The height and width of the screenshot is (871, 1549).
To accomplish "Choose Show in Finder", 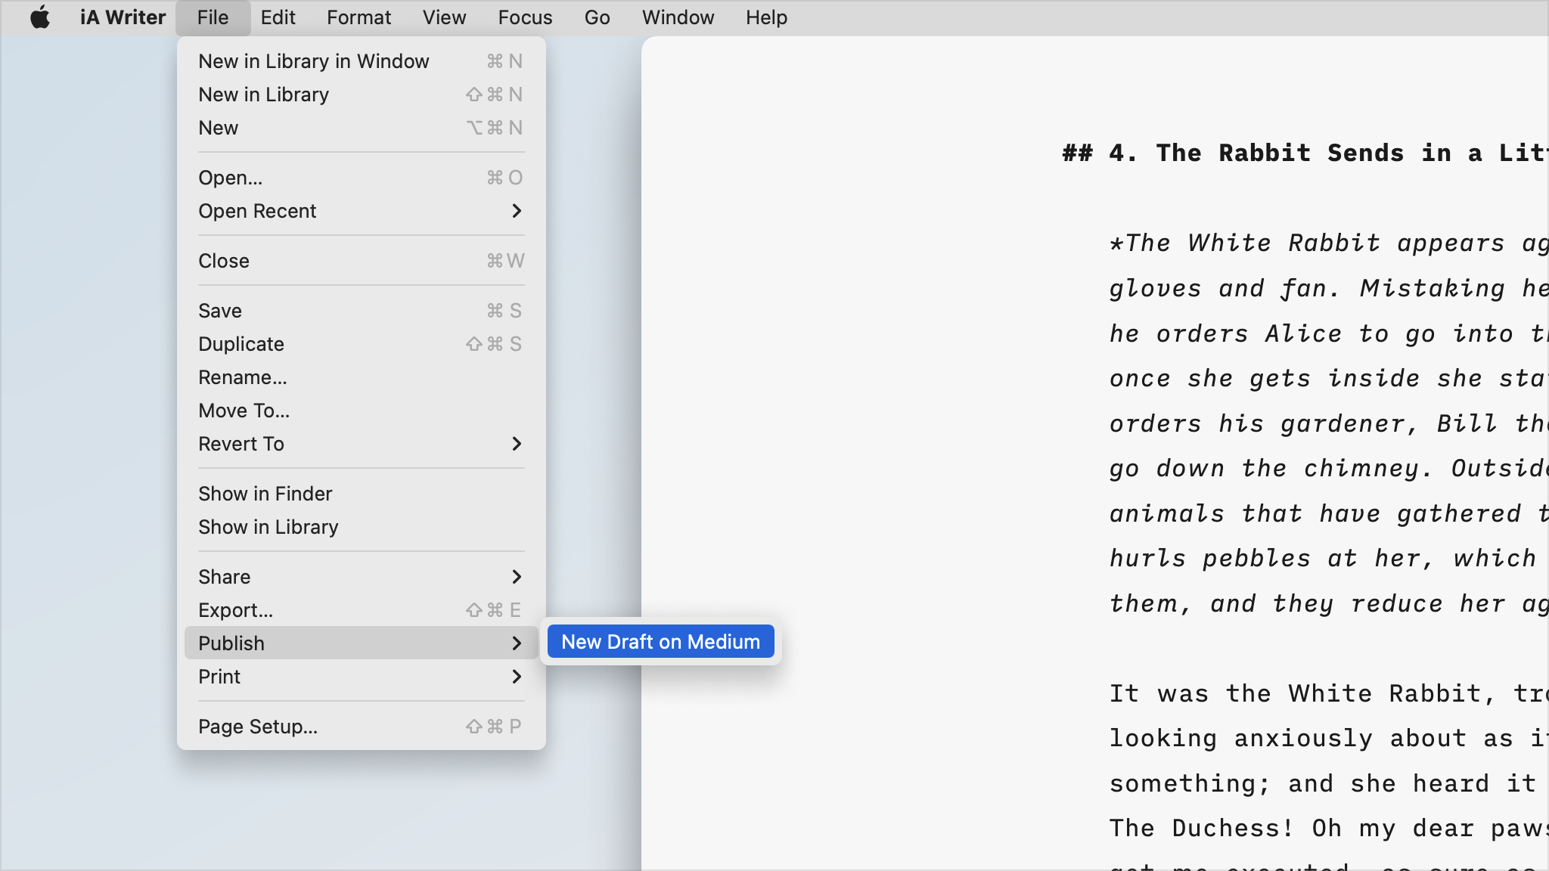I will tap(361, 494).
